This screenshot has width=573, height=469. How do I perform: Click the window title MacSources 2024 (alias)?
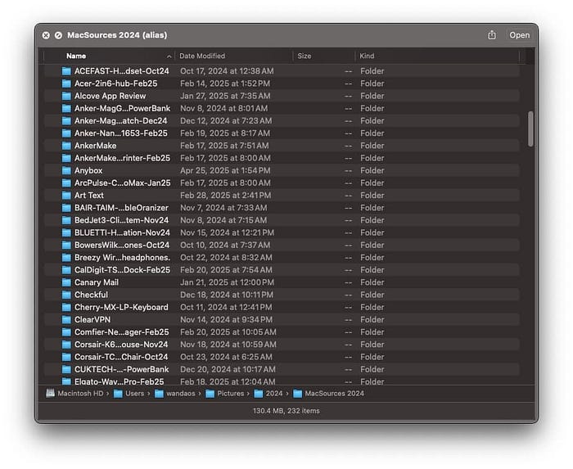(117, 35)
